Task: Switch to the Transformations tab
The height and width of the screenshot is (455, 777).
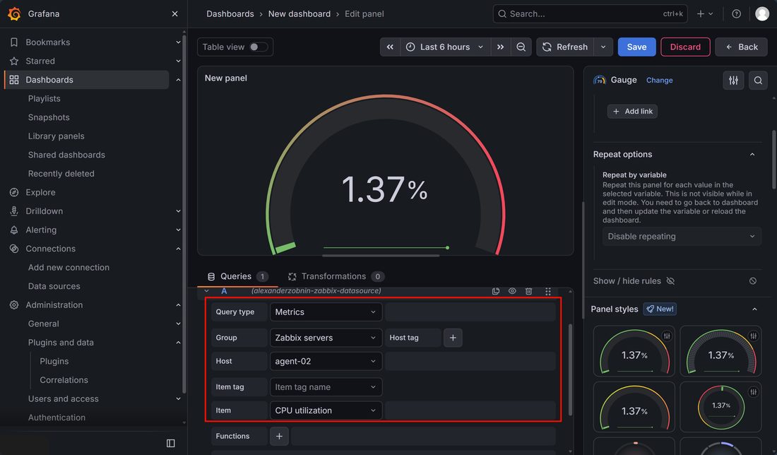Action: point(336,276)
